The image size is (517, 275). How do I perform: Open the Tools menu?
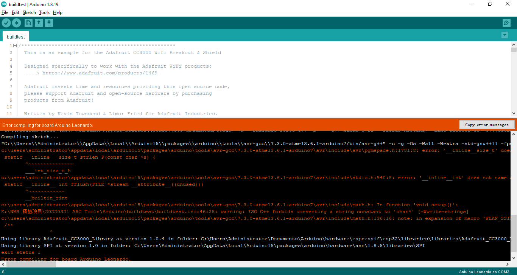pyautogui.click(x=44, y=12)
